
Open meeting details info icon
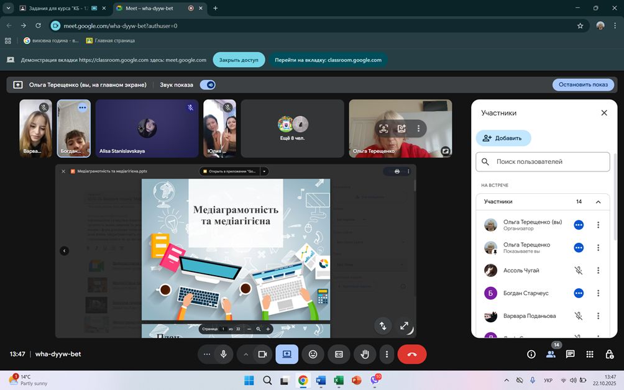[531, 354]
